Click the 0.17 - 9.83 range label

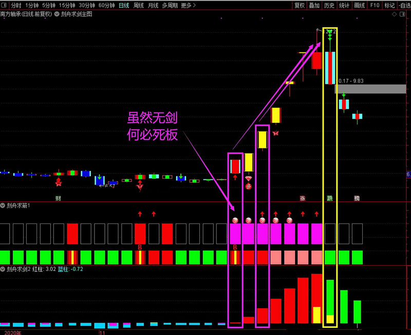pyautogui.click(x=351, y=81)
